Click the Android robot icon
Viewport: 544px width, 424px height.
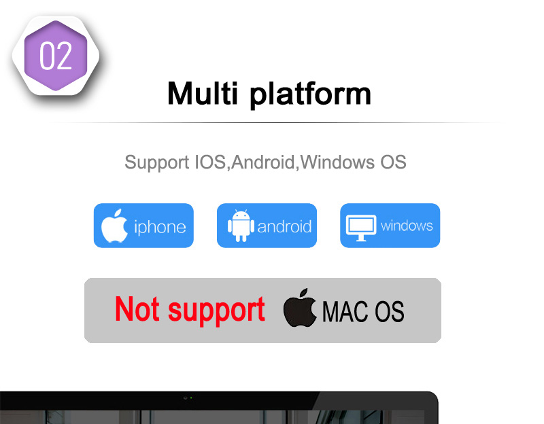pos(241,226)
